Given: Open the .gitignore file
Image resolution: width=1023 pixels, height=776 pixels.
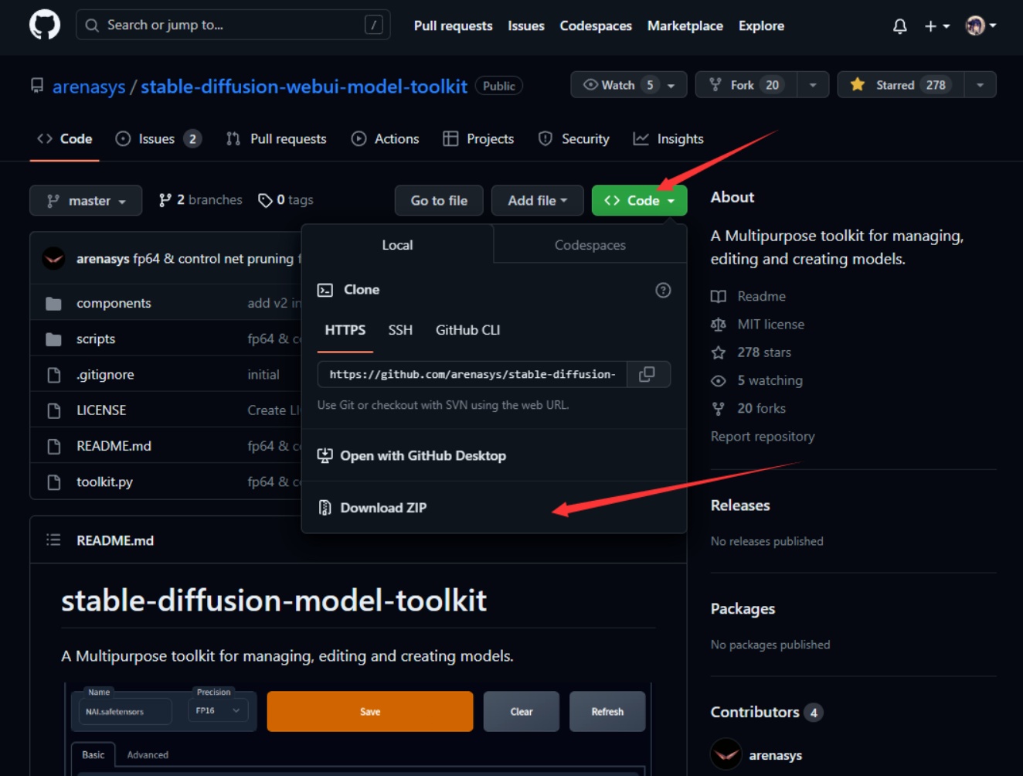Looking at the screenshot, I should [x=105, y=374].
